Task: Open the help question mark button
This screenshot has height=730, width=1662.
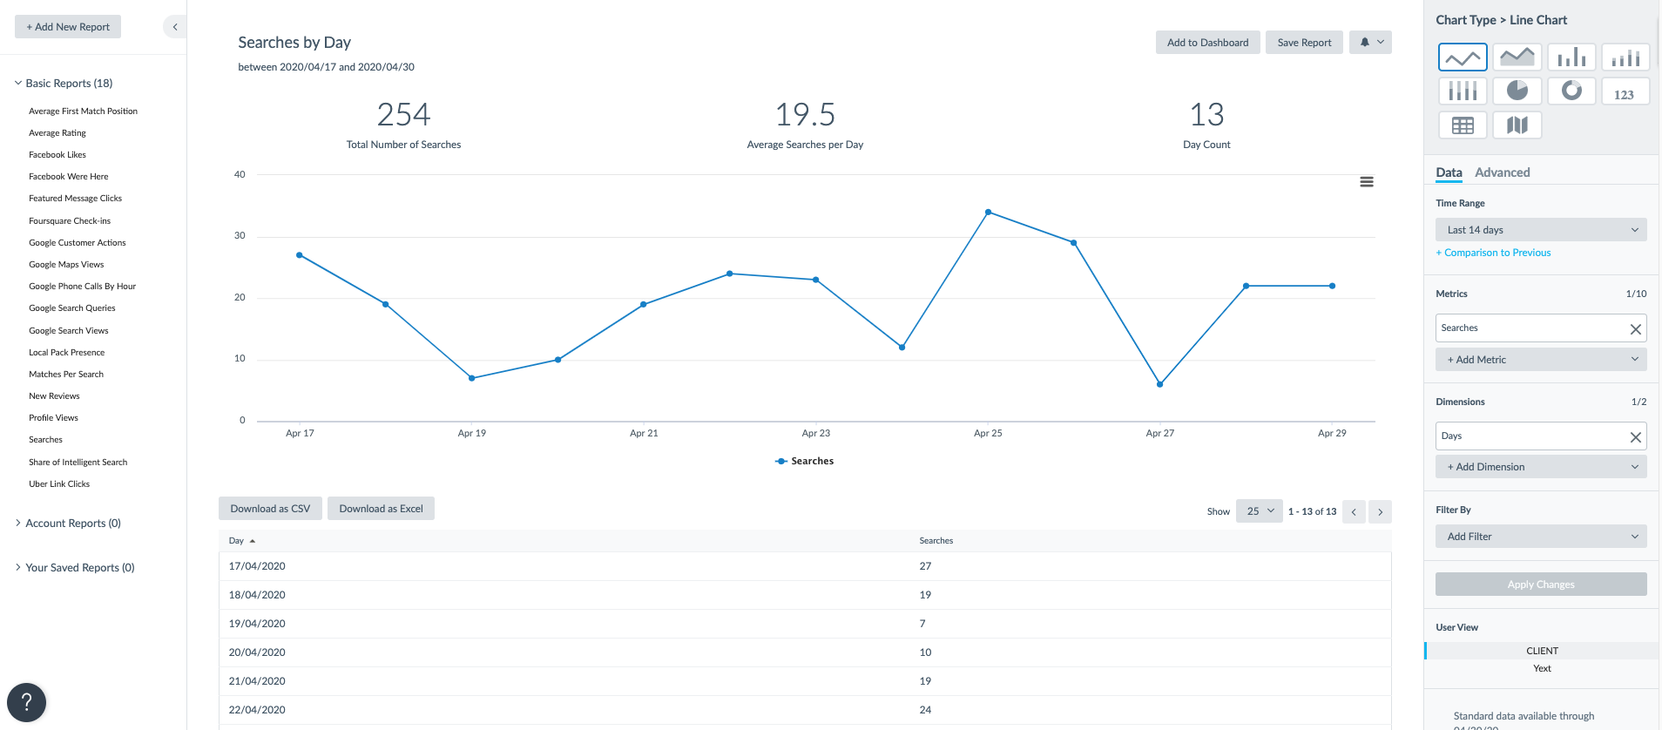Action: coord(26,702)
